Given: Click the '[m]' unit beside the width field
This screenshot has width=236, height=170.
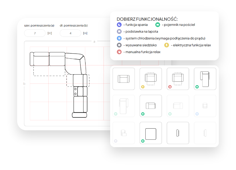Looking at the screenshot, I should (49, 33).
